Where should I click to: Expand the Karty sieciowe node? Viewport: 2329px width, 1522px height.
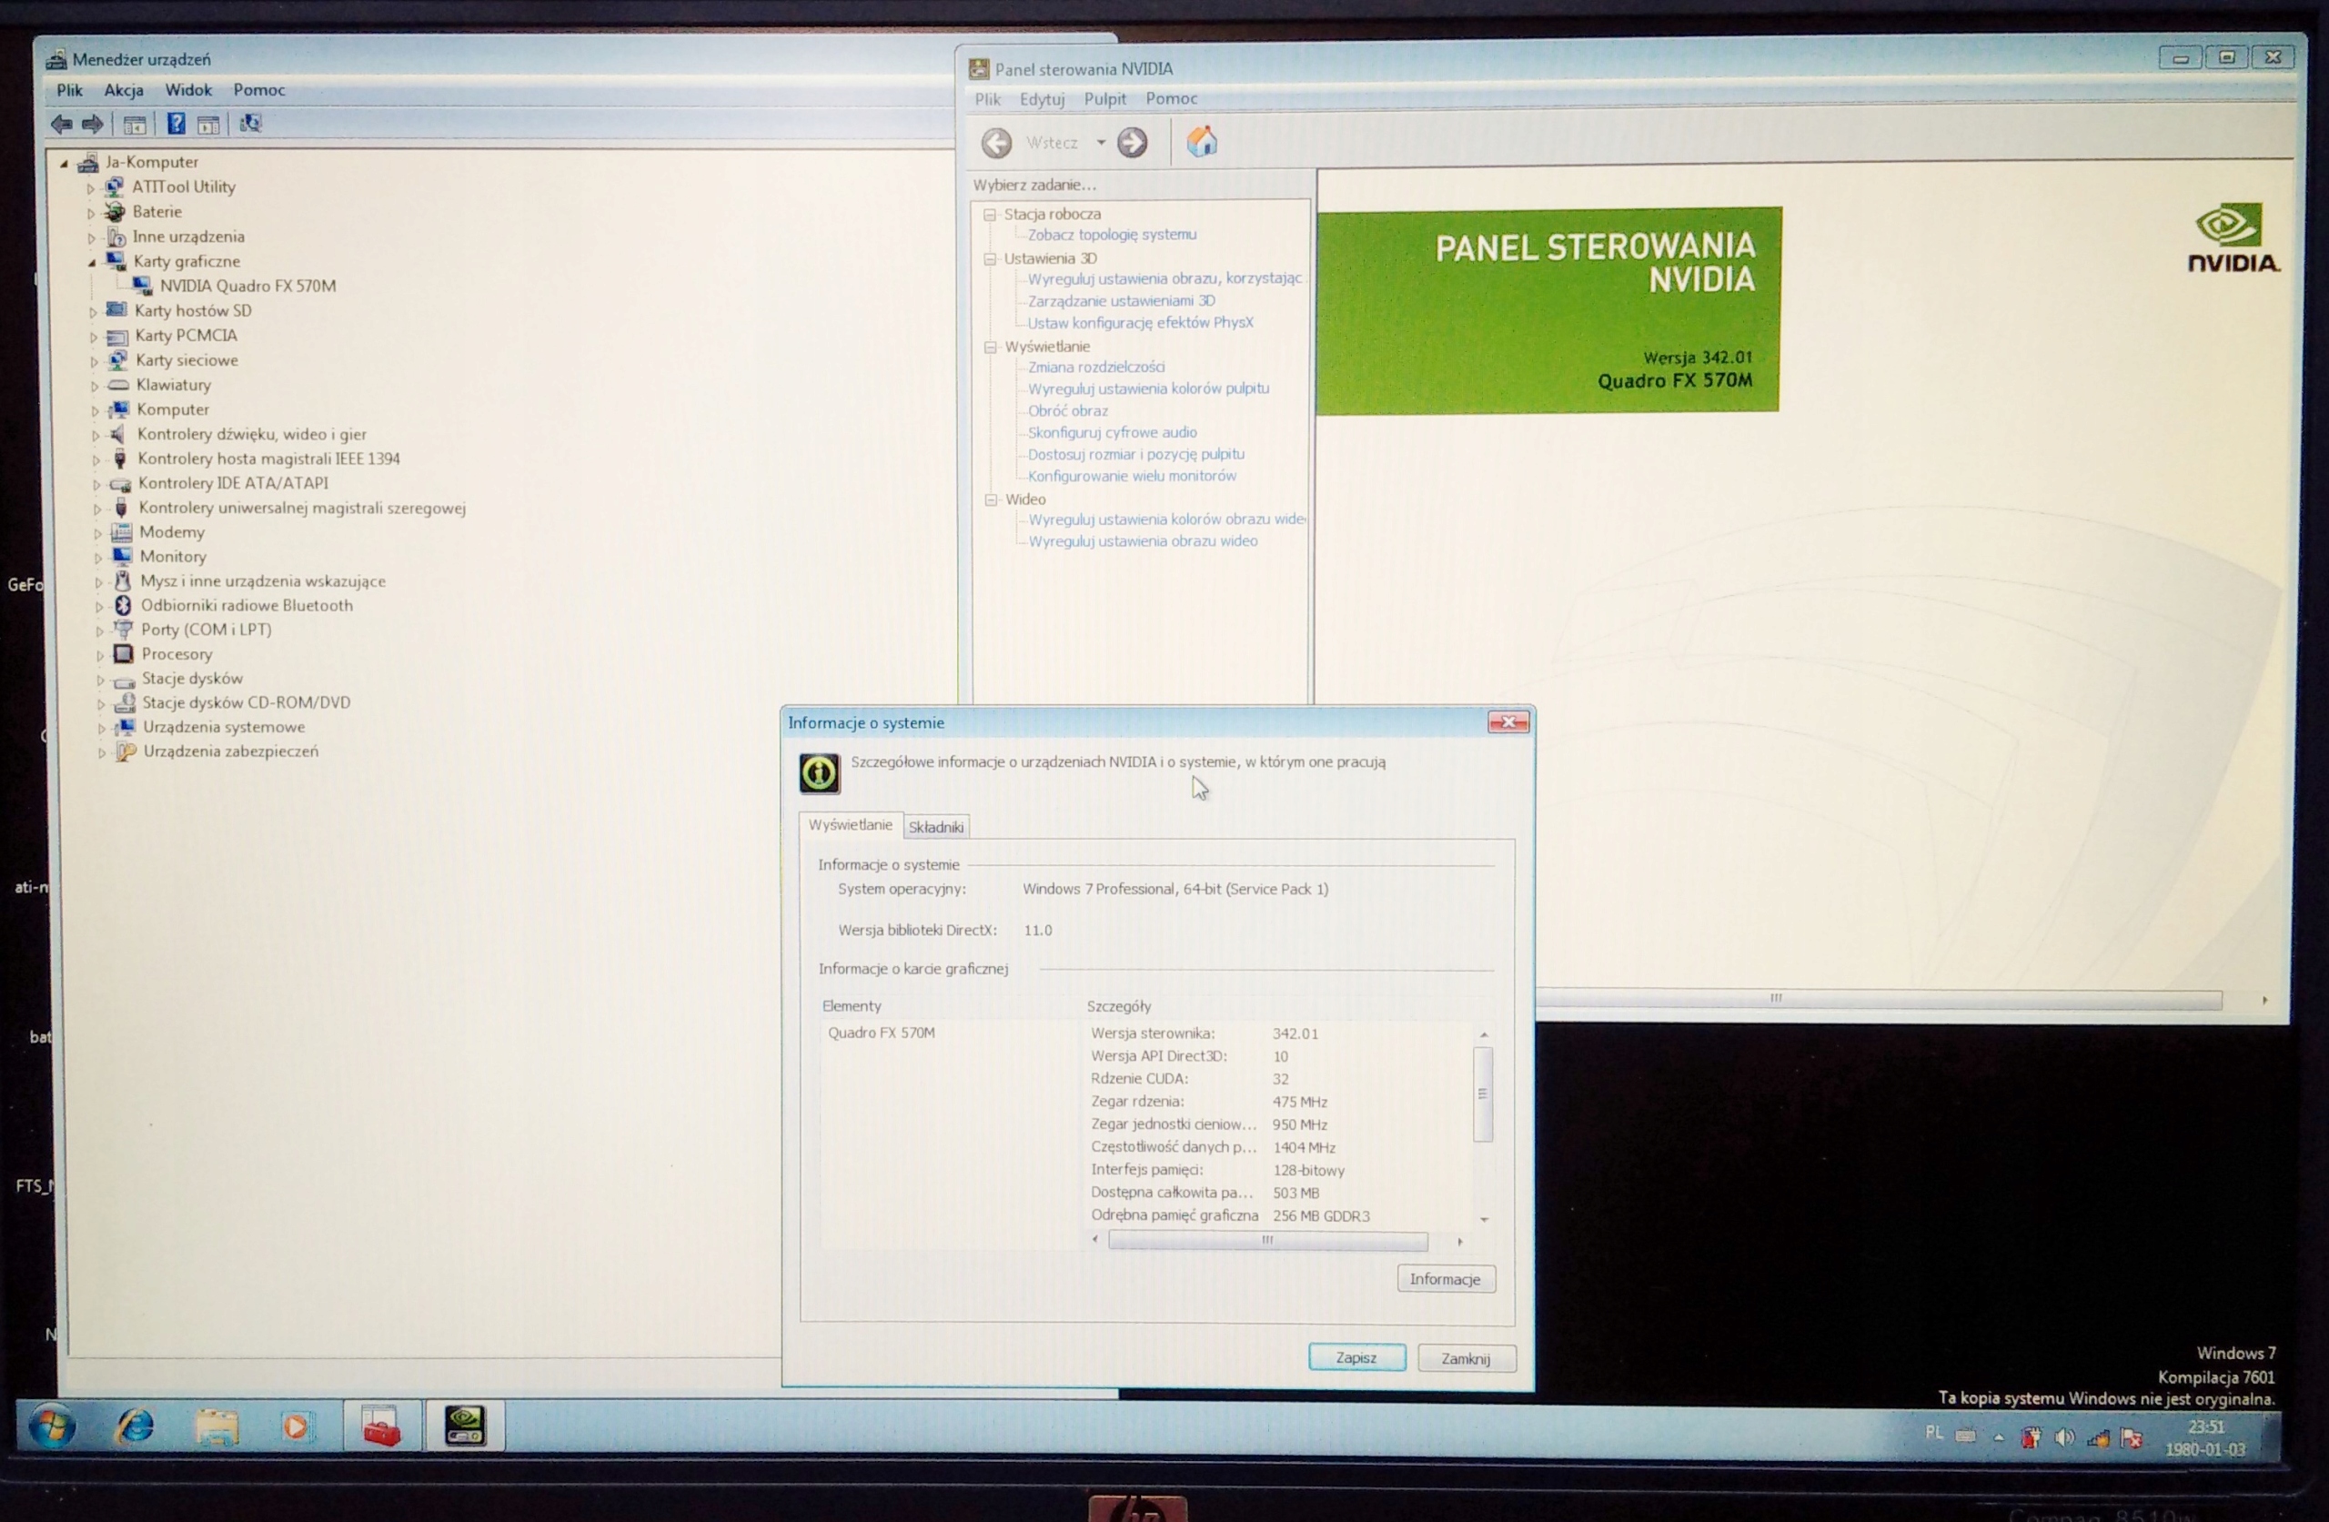[x=94, y=361]
